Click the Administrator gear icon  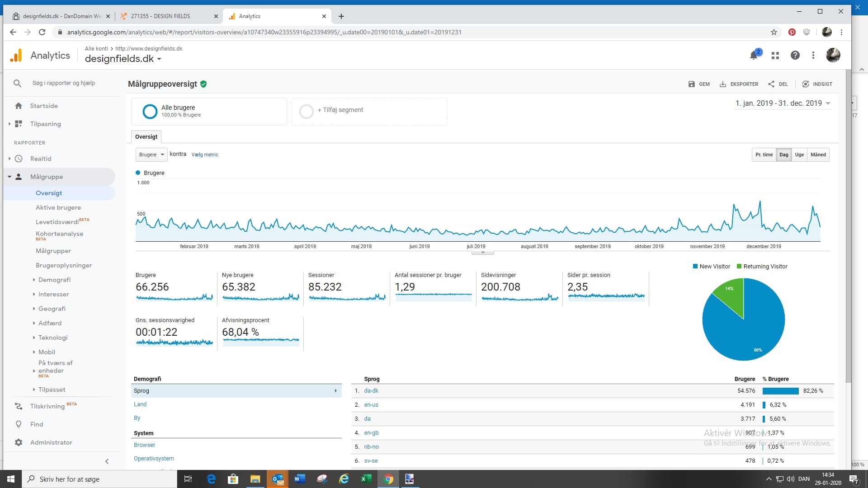coord(19,442)
